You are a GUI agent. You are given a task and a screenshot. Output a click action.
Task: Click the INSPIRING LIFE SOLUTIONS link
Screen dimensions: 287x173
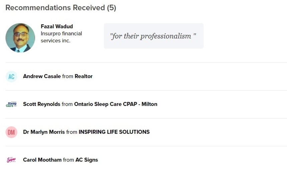pos(114,132)
